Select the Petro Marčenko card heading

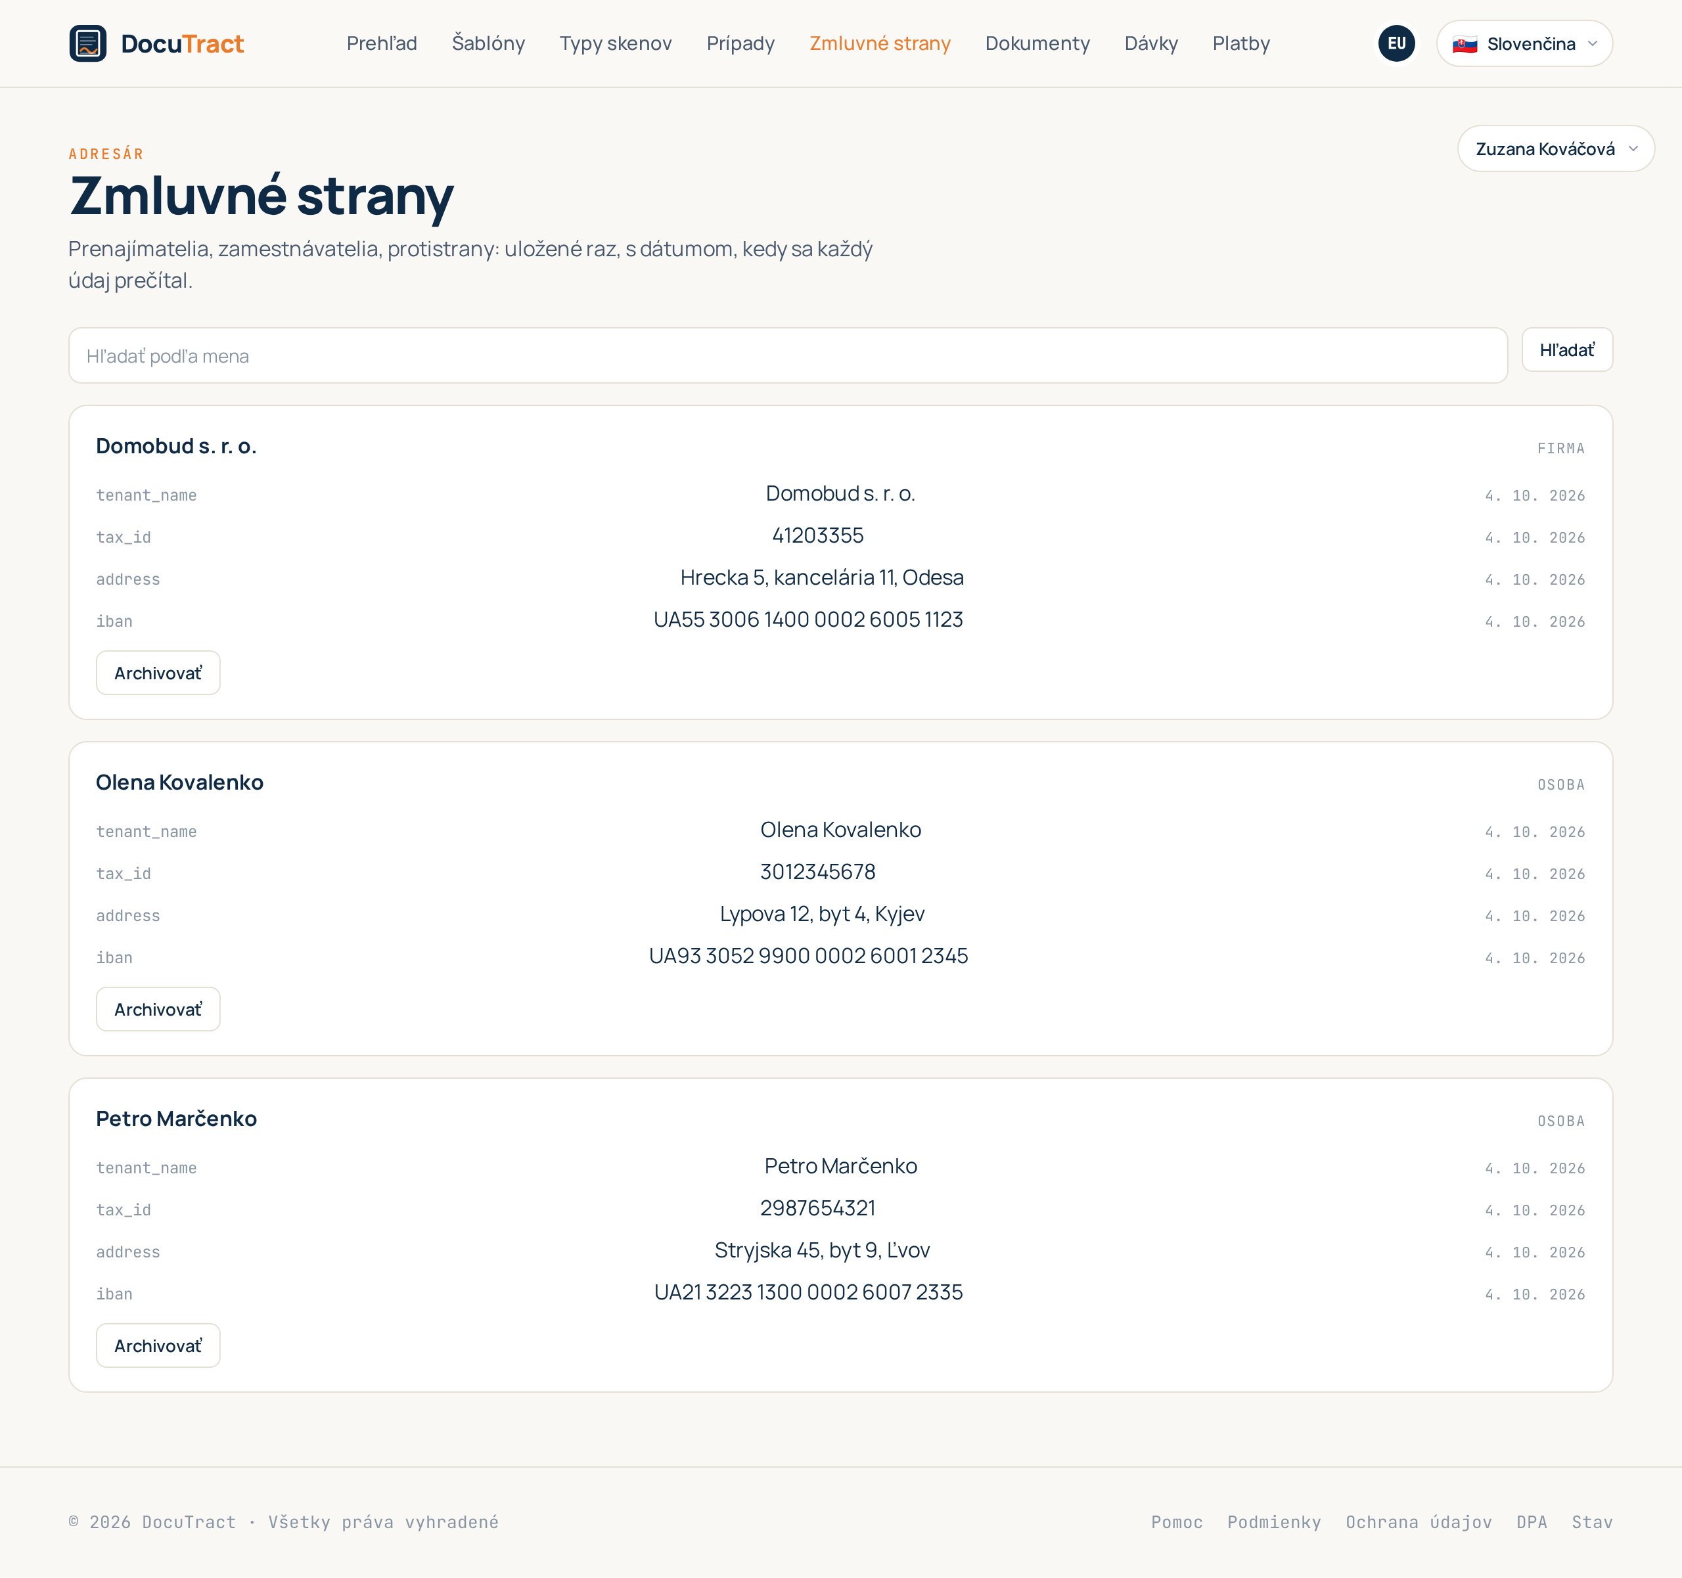pos(176,1119)
